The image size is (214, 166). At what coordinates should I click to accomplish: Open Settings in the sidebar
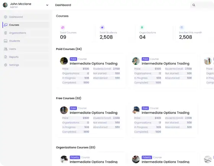click(x=26, y=65)
